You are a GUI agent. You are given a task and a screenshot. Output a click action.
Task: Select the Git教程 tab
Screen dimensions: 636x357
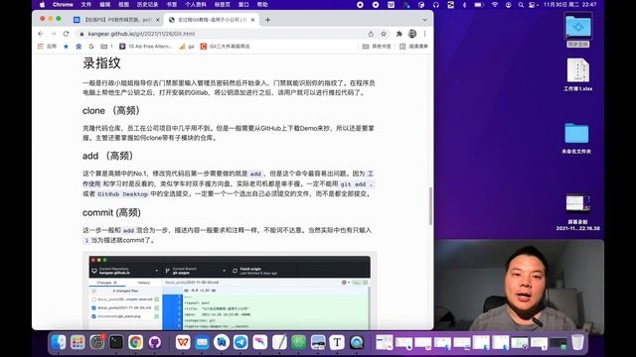212,20
